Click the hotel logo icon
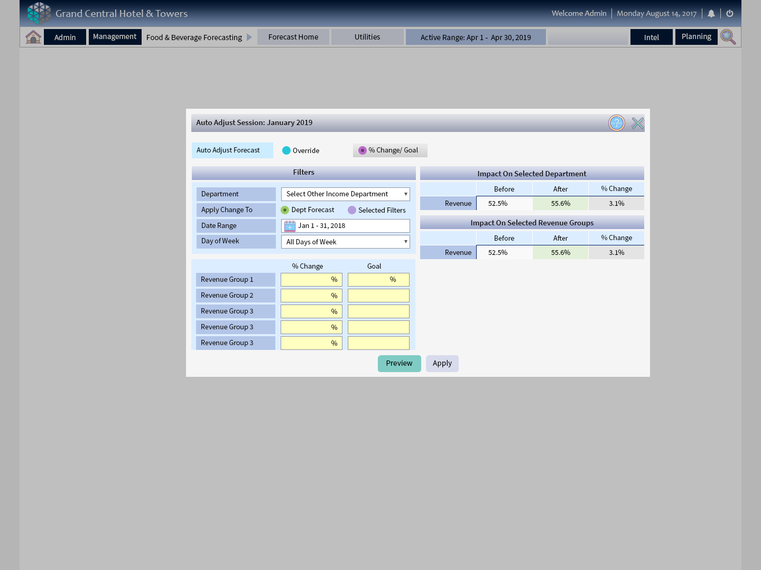This screenshot has width=761, height=570. tap(39, 13)
